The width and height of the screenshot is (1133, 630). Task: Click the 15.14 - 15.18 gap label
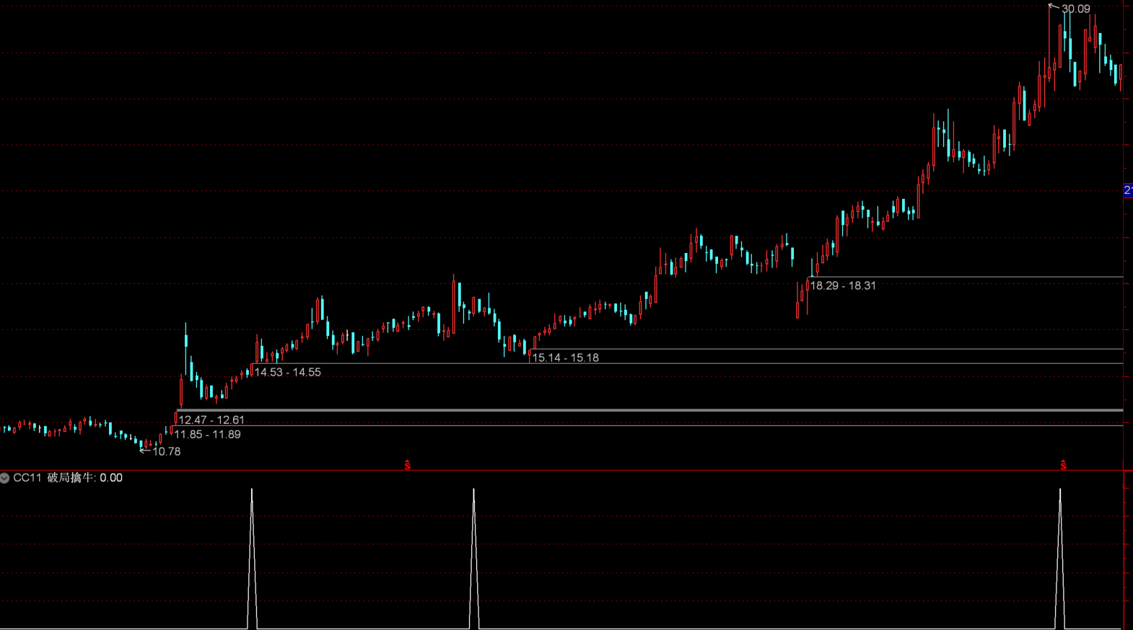[566, 358]
